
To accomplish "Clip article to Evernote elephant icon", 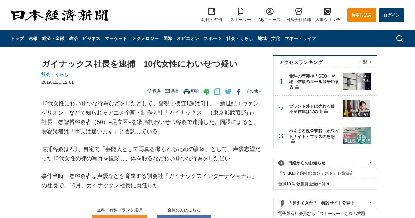I will click(x=206, y=92).
